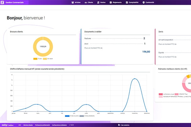191x127 pixels.
Task: Click the ebp hubbix logo in footer
Action: [8, 125]
